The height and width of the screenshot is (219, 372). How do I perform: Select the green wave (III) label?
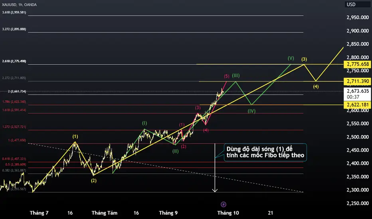(235, 76)
